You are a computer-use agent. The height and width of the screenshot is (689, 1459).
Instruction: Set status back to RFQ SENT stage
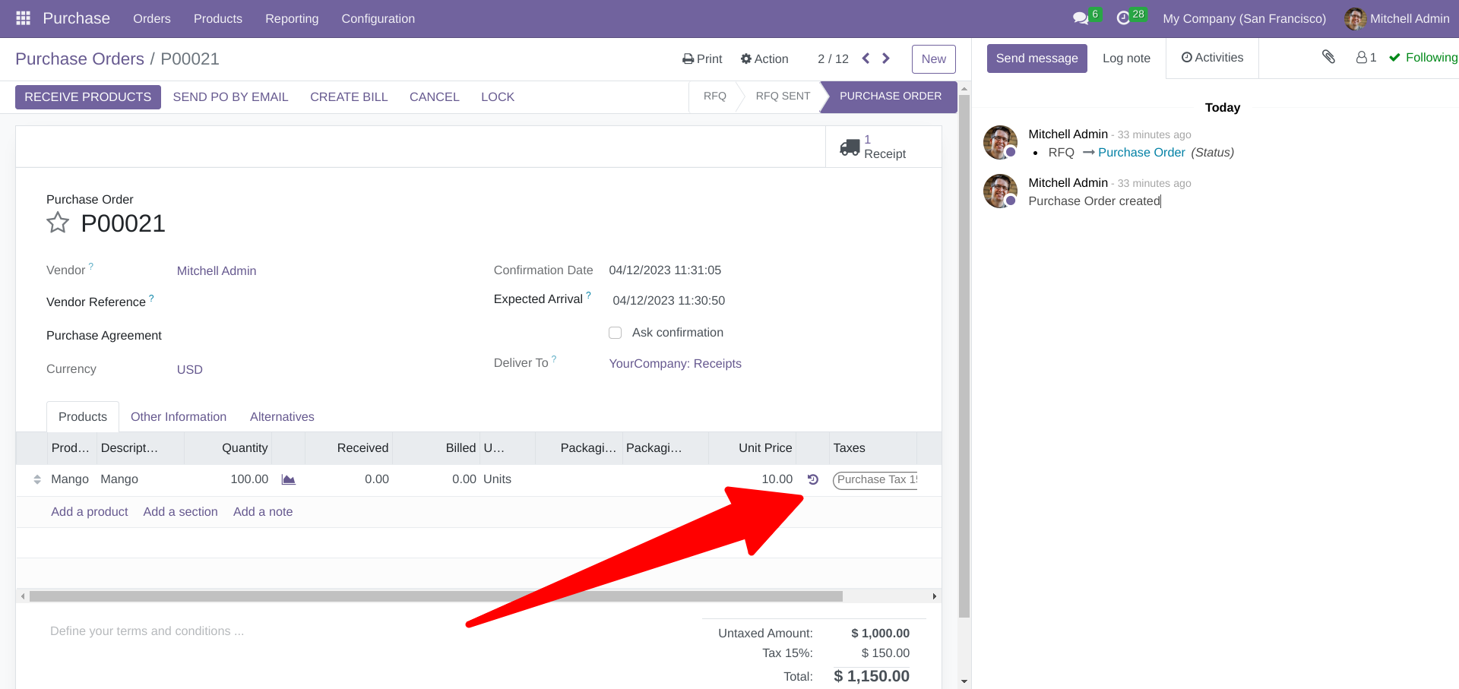tap(781, 96)
